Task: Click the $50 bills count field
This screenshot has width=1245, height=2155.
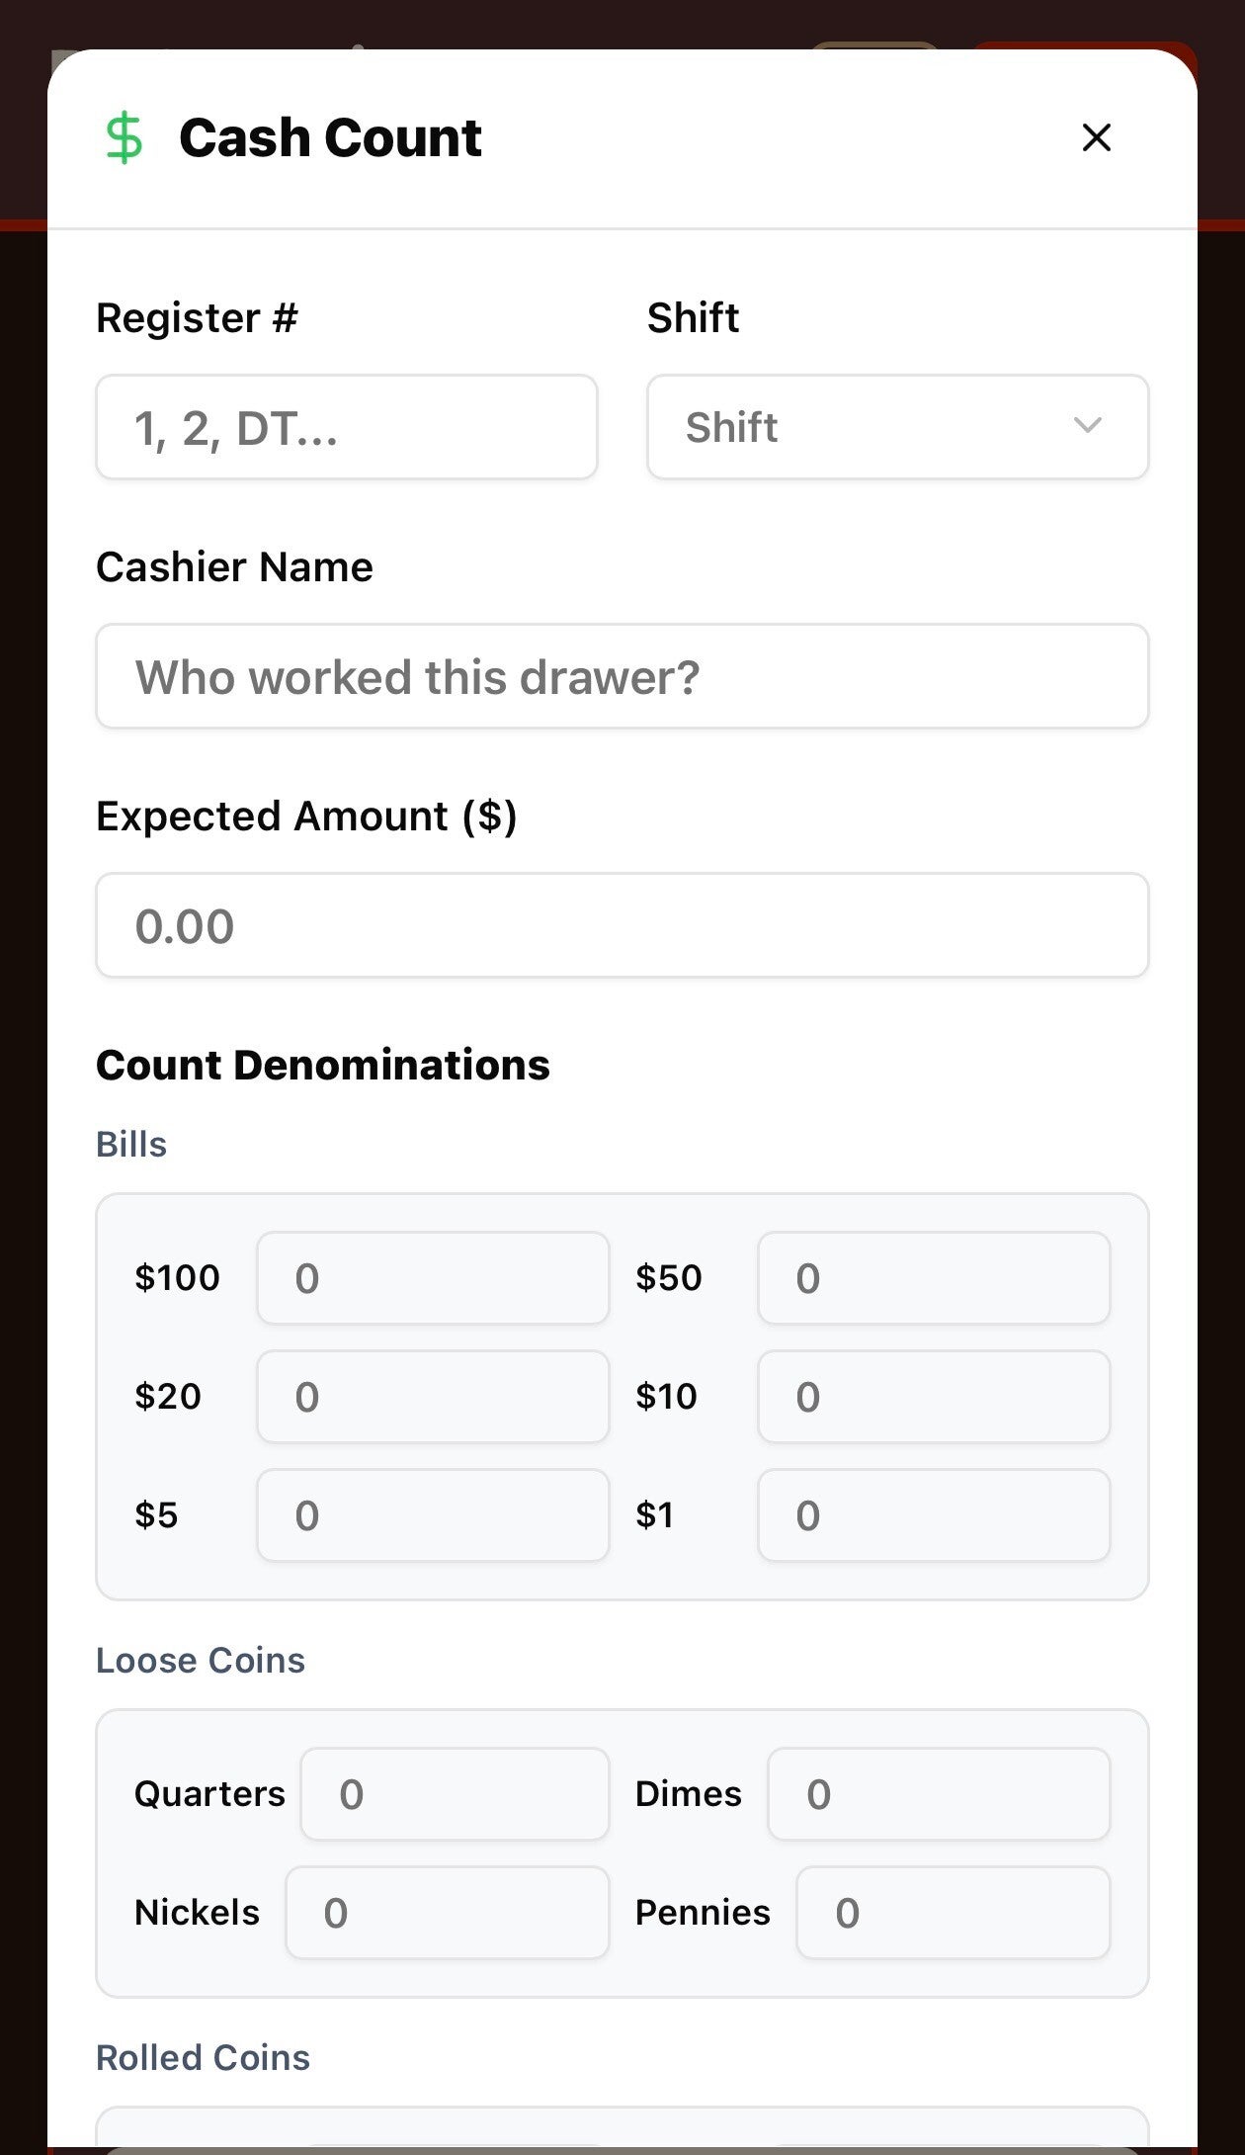Action: click(x=933, y=1277)
